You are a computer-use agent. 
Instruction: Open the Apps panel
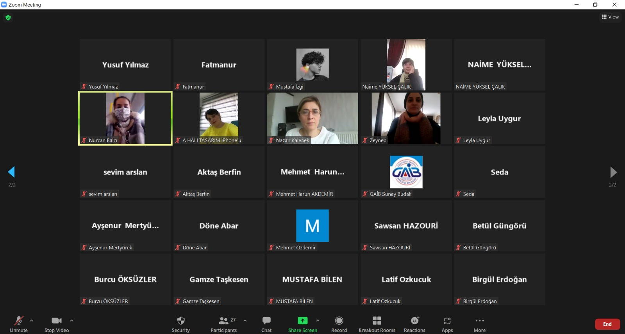[447, 323]
